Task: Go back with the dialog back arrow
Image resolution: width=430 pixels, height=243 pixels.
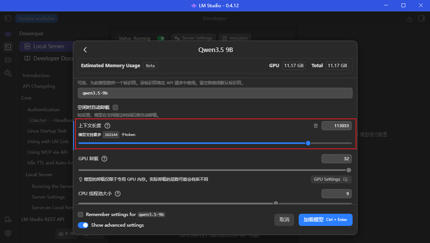Action: tap(85, 50)
